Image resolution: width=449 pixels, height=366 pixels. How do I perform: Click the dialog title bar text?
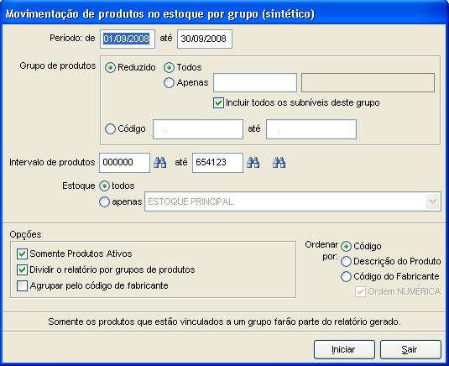point(160,13)
